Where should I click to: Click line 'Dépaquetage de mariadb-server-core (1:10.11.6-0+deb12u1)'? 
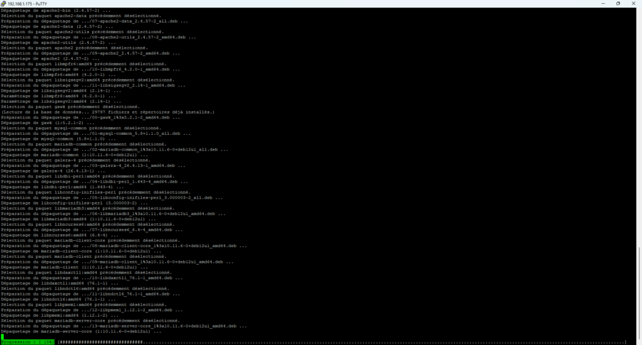pos(81,331)
